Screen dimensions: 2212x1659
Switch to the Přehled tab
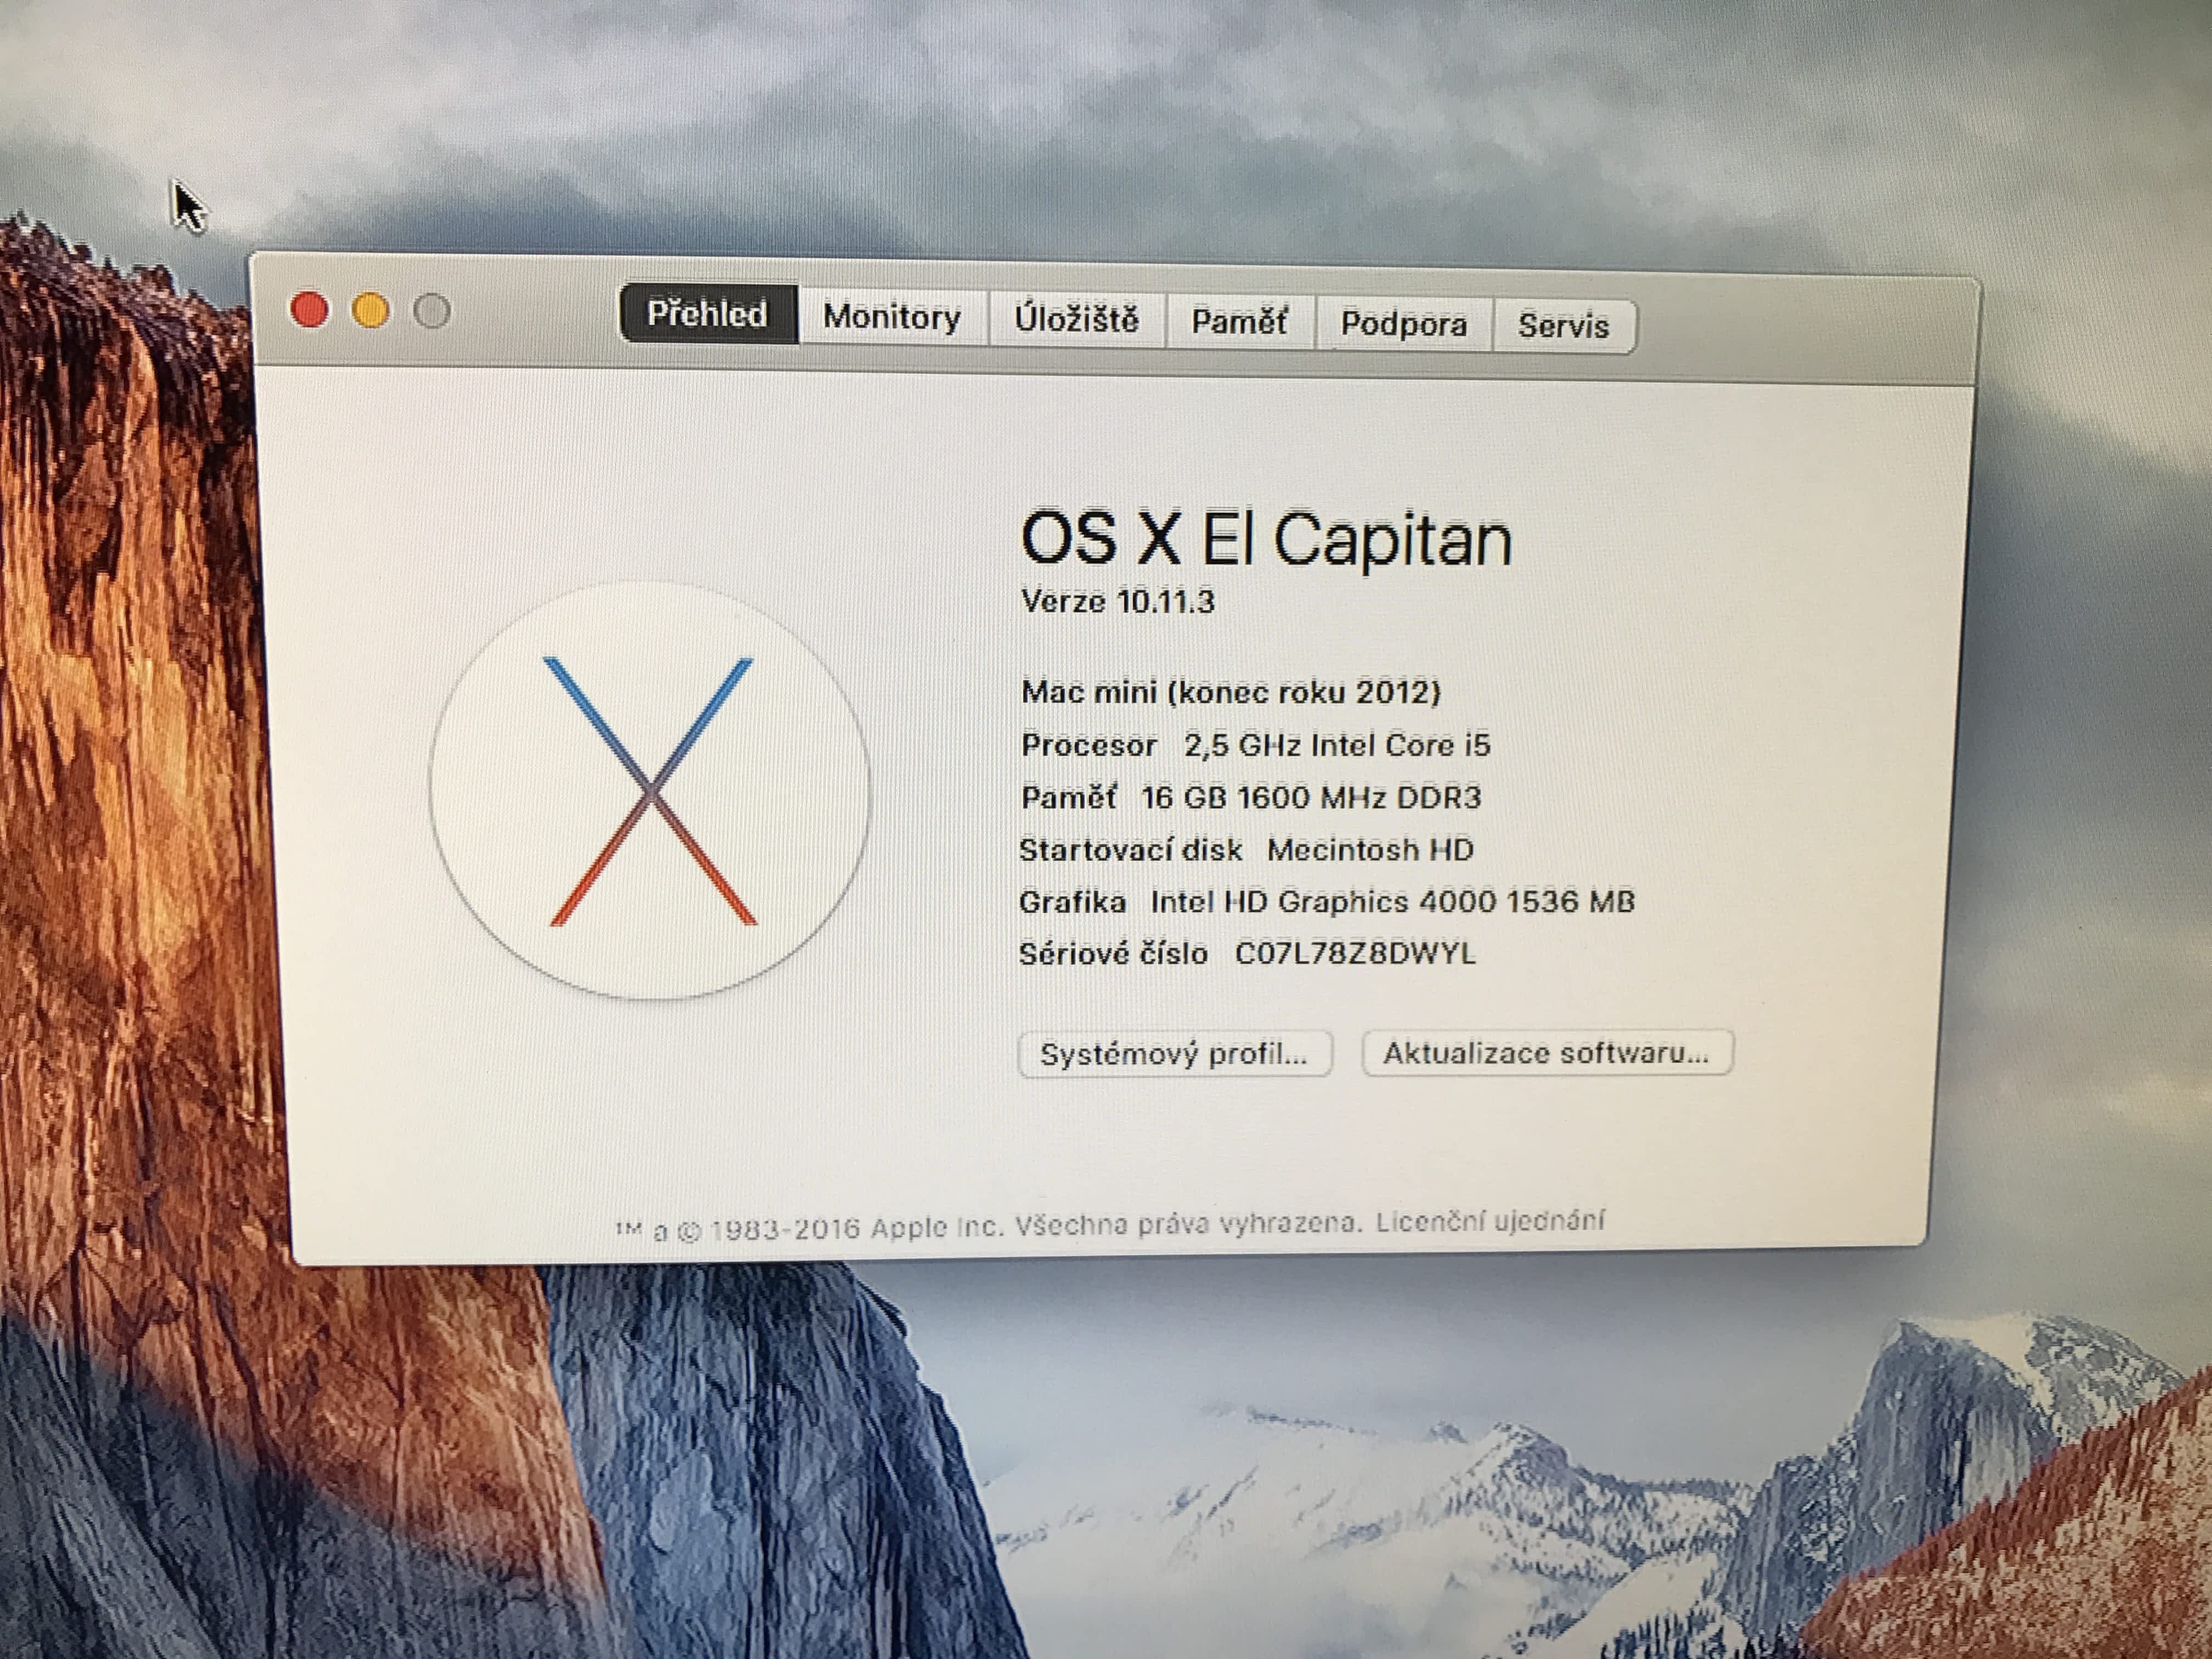(707, 314)
